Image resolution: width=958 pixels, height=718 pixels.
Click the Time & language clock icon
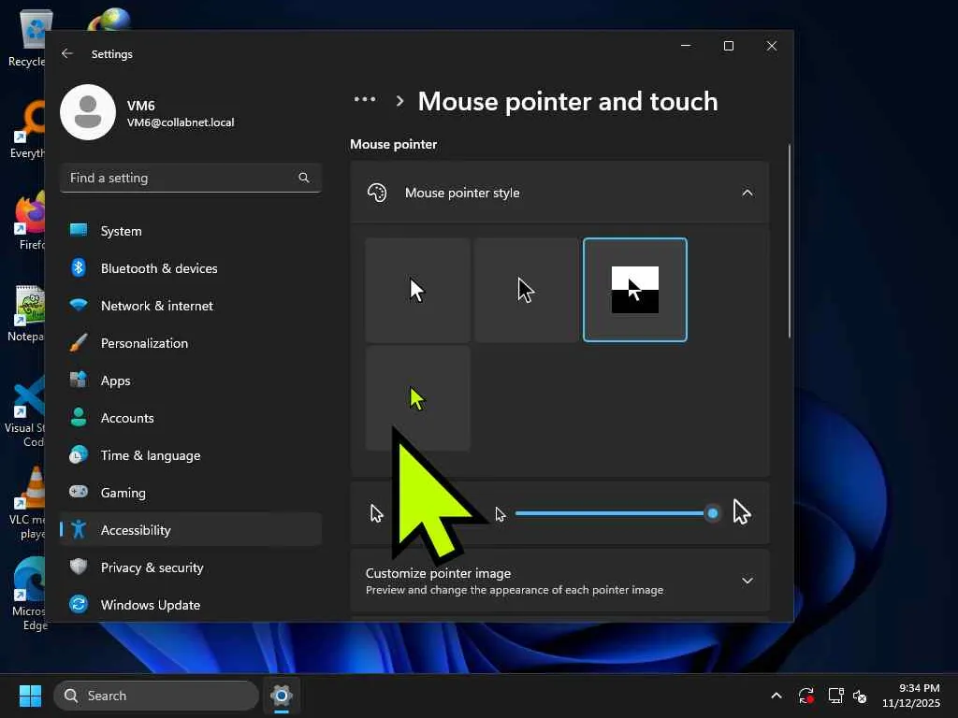tap(79, 455)
